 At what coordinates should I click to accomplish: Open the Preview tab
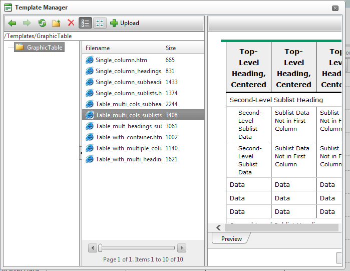pyautogui.click(x=231, y=239)
